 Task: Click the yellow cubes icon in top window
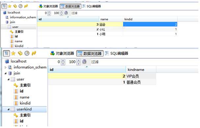[x=15, y=6]
